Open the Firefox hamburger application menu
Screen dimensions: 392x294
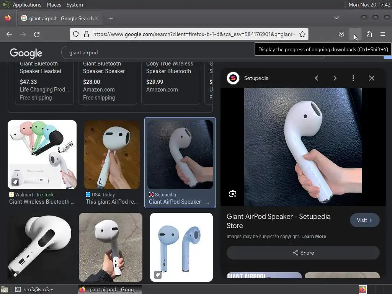(382, 34)
